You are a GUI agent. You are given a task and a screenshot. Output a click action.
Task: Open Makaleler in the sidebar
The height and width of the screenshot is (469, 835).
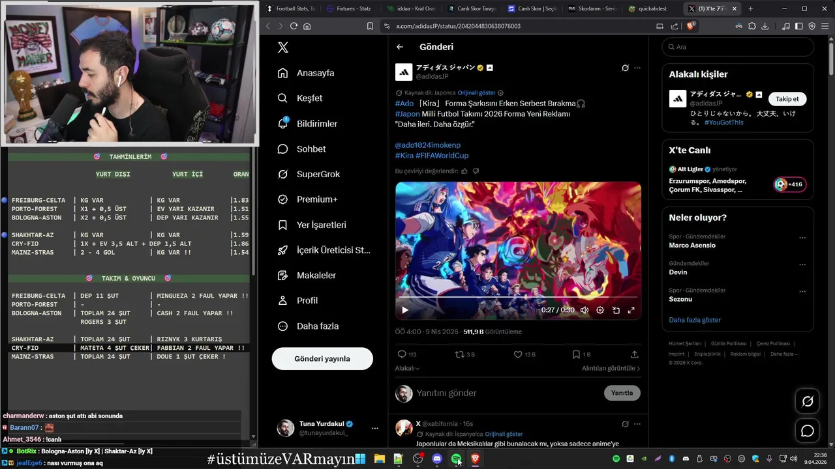[307, 276]
